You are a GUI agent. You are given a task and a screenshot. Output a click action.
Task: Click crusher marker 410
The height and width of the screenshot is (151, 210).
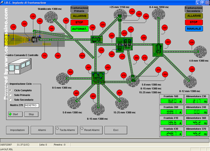[124, 33]
